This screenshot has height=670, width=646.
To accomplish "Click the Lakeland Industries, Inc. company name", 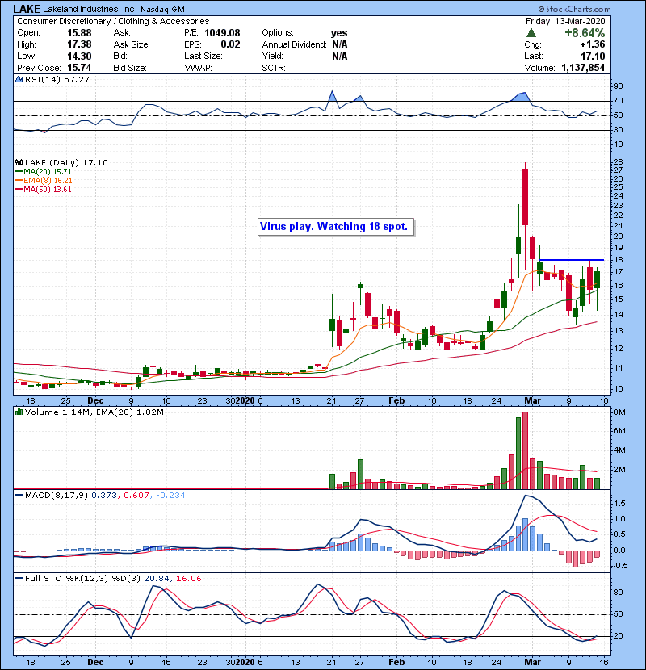I will click(x=90, y=9).
